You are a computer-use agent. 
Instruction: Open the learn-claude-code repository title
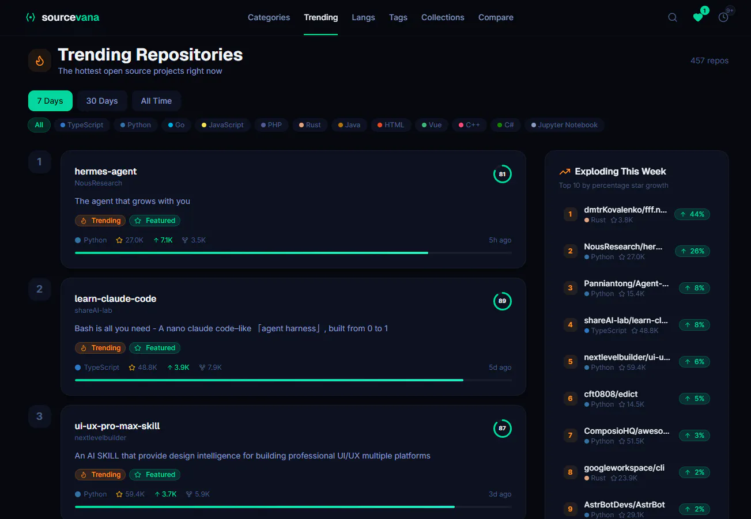[116, 298]
